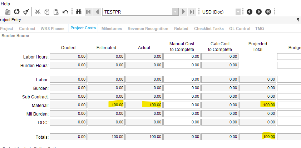Image resolution: width=301 pixels, height=148 pixels.
Task: Click Labor Hours Manual Cost to Complete field
Action: (x=182, y=56)
